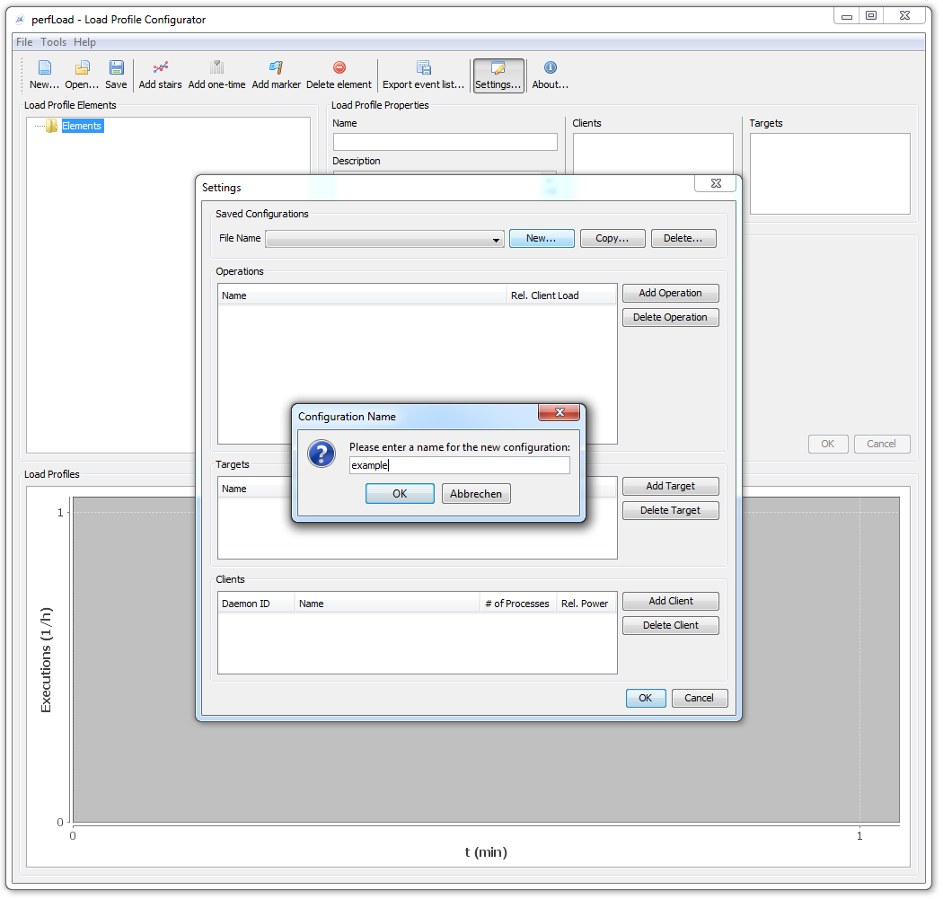Click the Export event list toolbar icon
The image size is (943, 899).
(423, 75)
